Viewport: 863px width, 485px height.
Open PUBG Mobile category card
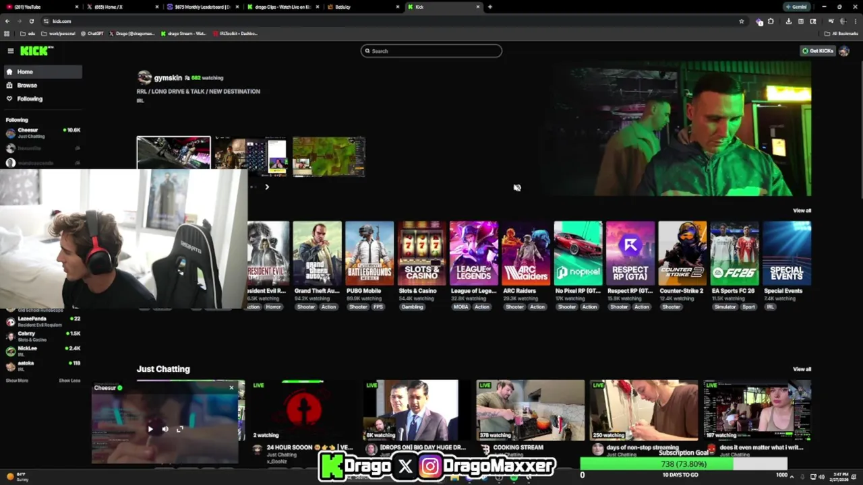(x=369, y=253)
